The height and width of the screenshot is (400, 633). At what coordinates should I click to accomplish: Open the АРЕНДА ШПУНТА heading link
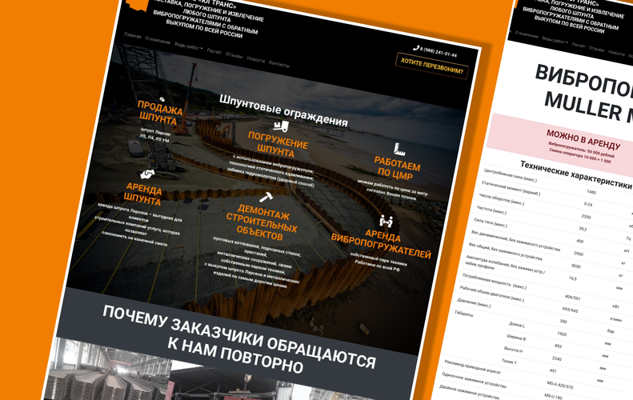[143, 194]
